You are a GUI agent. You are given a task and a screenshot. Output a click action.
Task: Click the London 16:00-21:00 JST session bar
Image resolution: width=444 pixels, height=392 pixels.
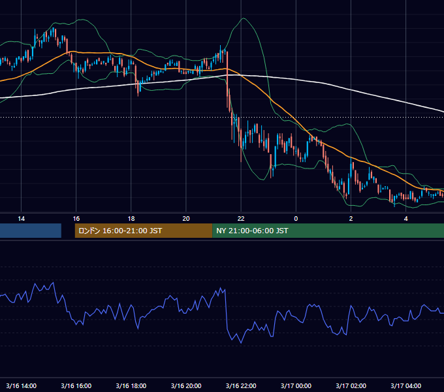click(x=144, y=231)
